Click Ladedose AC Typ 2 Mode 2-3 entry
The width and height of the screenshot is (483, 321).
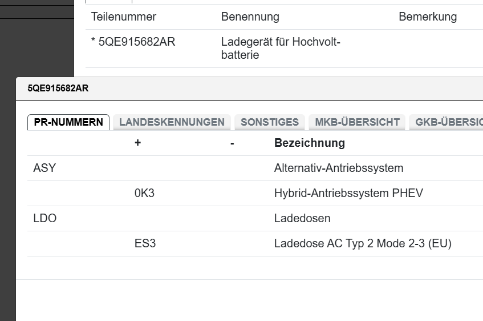click(x=363, y=244)
